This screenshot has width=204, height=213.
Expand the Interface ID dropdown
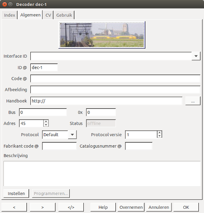pos(196,56)
